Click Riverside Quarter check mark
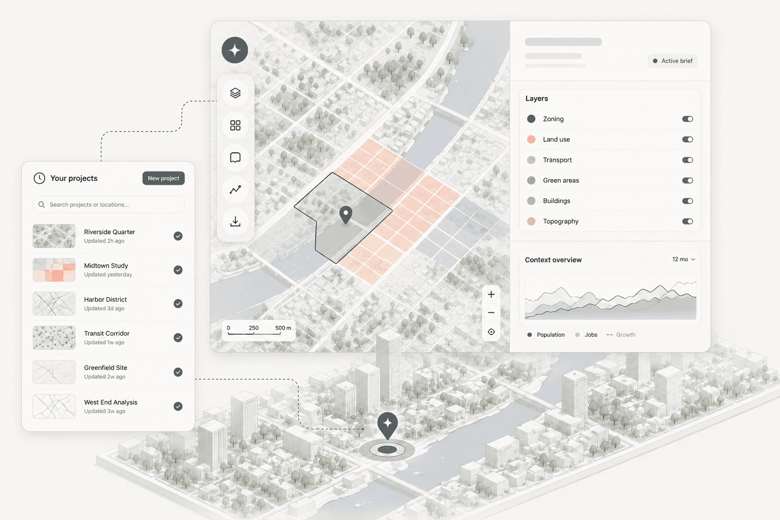This screenshot has width=780, height=520. point(178,236)
